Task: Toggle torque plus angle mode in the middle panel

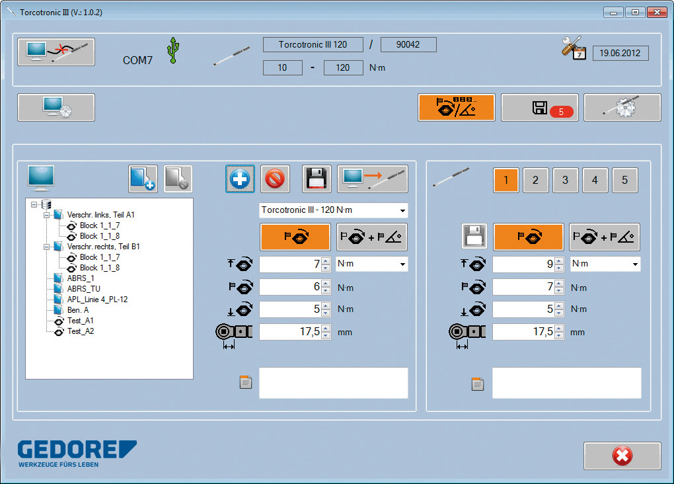Action: (372, 237)
